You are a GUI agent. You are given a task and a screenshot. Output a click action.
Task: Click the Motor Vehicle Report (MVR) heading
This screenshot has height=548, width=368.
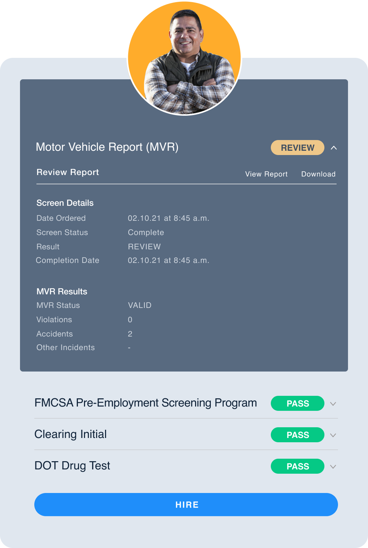pyautogui.click(x=107, y=147)
